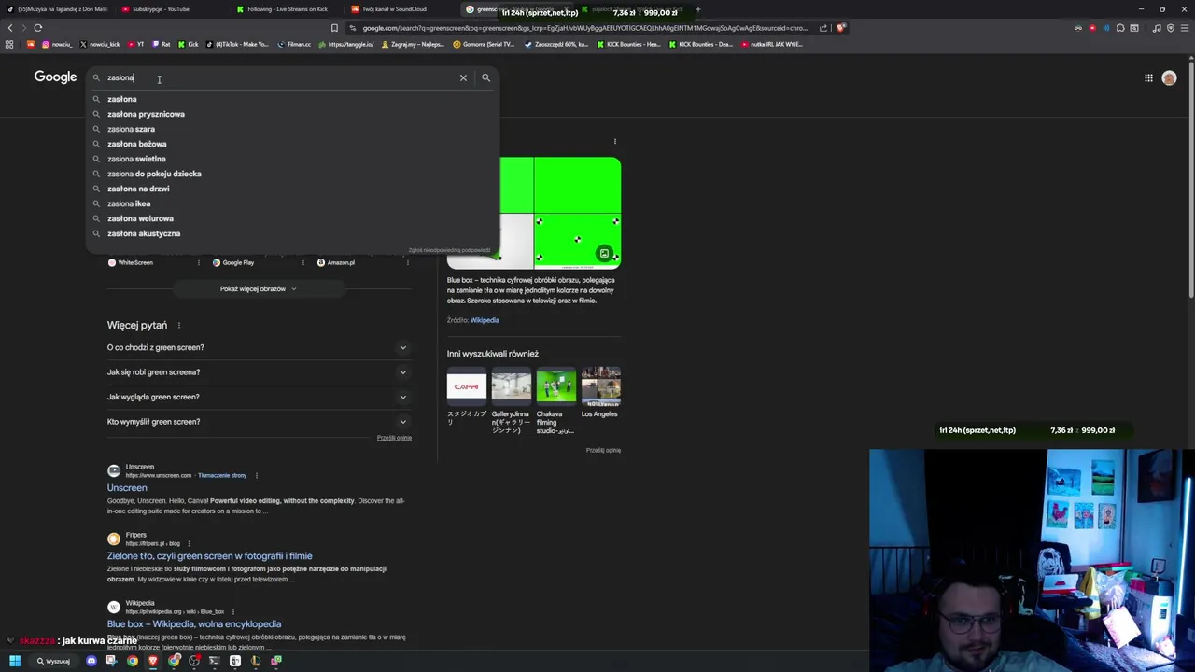
Task: Open Discord from the taskbar
Action: (x=91, y=661)
